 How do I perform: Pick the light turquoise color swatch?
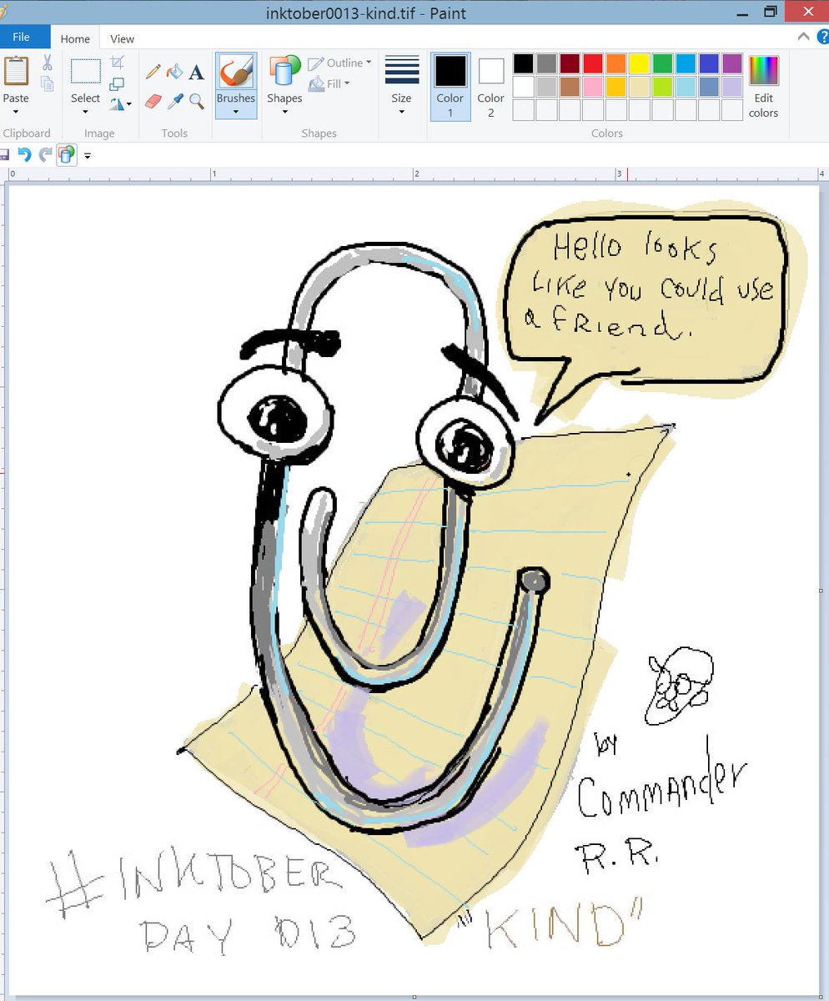pos(686,87)
